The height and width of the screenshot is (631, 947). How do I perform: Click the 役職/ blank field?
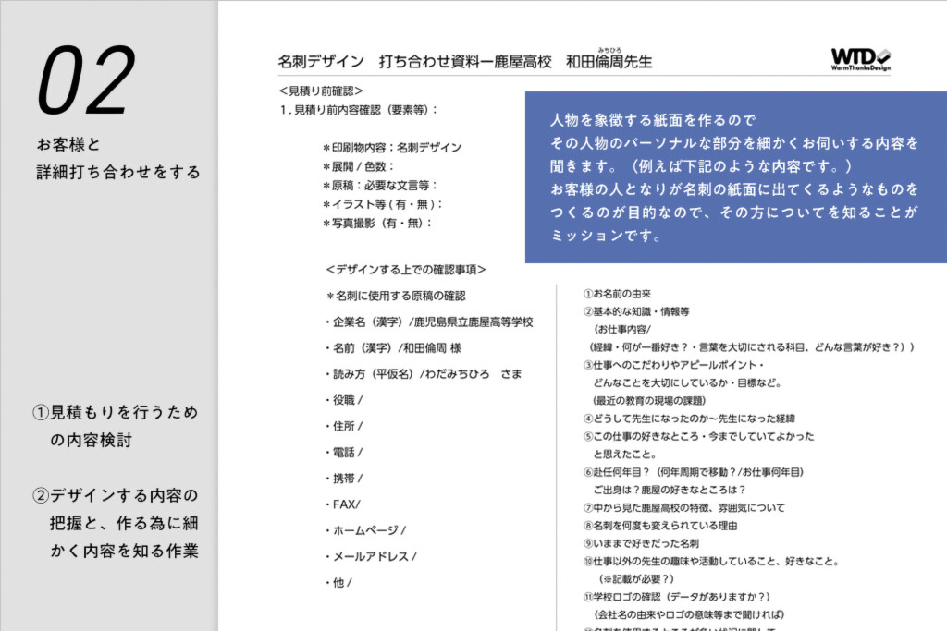344,400
